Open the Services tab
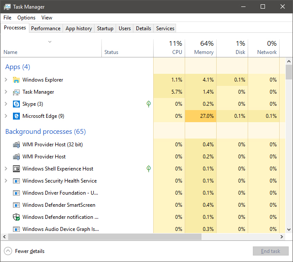 [165, 28]
